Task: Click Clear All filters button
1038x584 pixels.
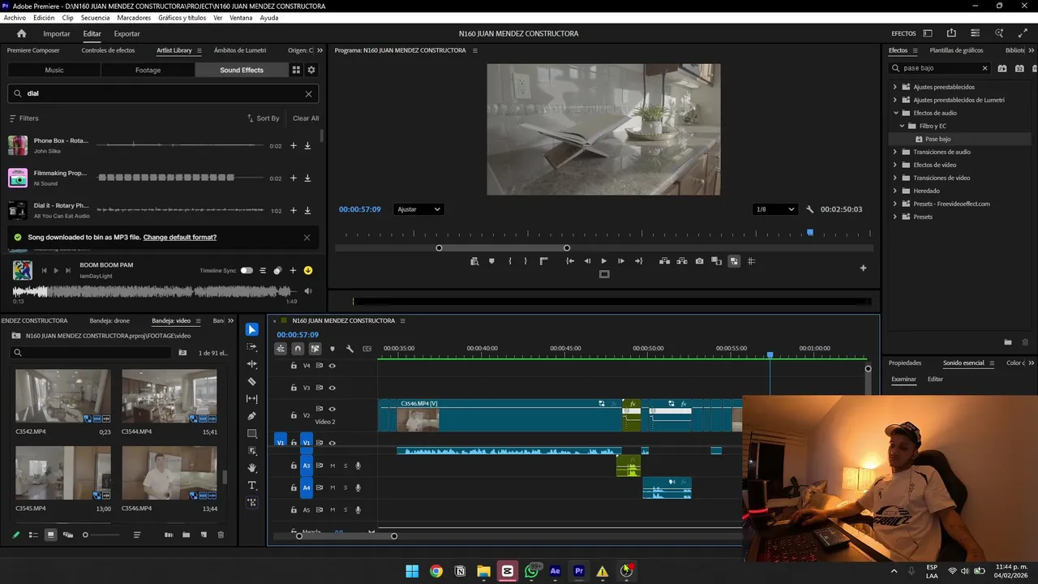Action: click(x=306, y=118)
